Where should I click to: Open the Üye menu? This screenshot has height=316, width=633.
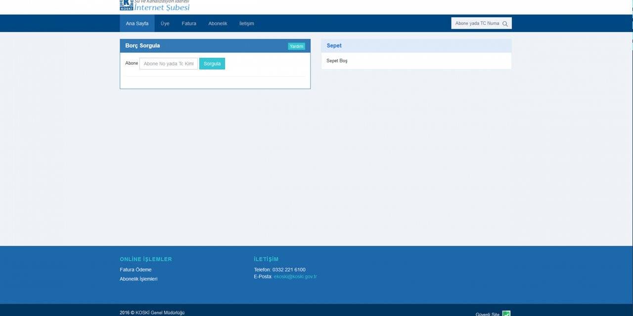(x=165, y=24)
